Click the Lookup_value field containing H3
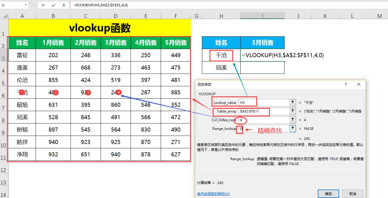Screen dimensions: 388x198 (x=264, y=102)
